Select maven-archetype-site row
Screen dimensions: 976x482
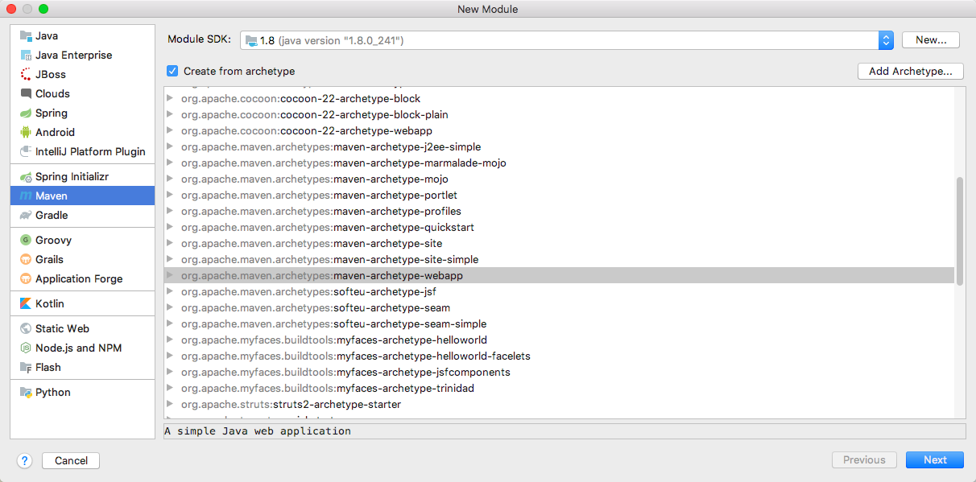click(x=560, y=243)
